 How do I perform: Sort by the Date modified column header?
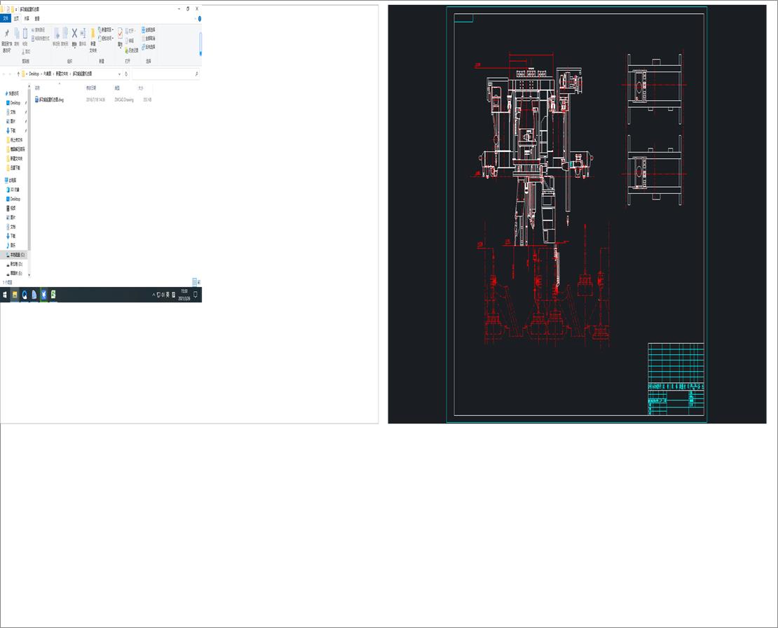pyautogui.click(x=91, y=88)
